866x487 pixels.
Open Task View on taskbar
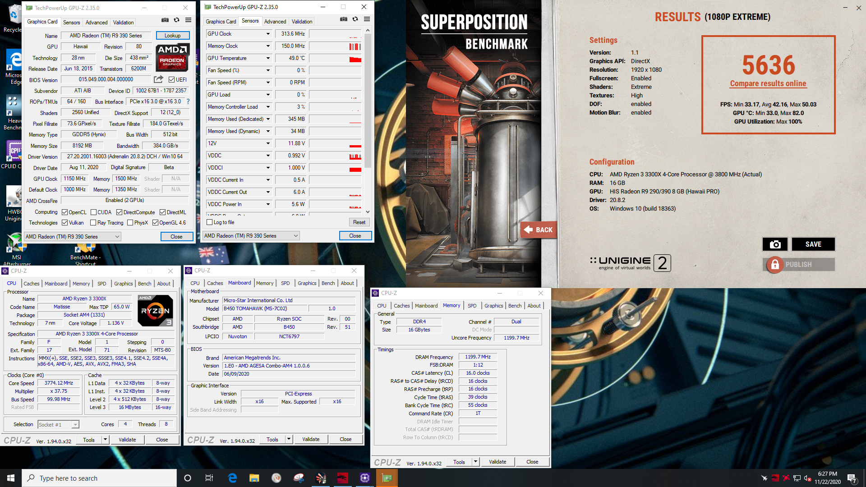pos(209,478)
